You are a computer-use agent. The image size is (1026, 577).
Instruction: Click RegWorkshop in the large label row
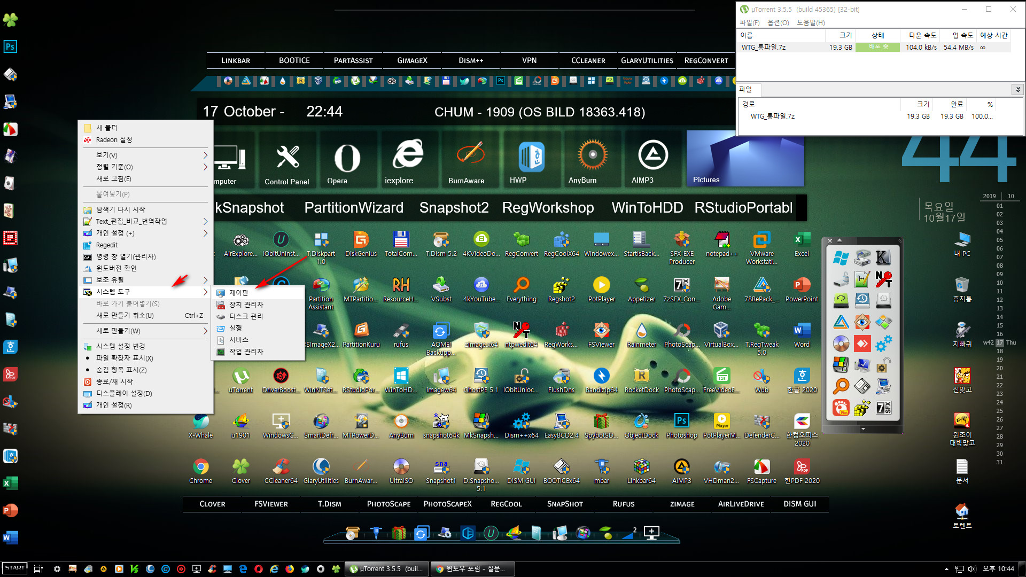point(548,207)
